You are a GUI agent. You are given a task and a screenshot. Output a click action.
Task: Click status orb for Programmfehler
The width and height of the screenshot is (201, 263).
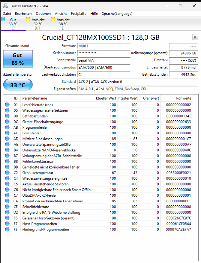(x=7, y=127)
